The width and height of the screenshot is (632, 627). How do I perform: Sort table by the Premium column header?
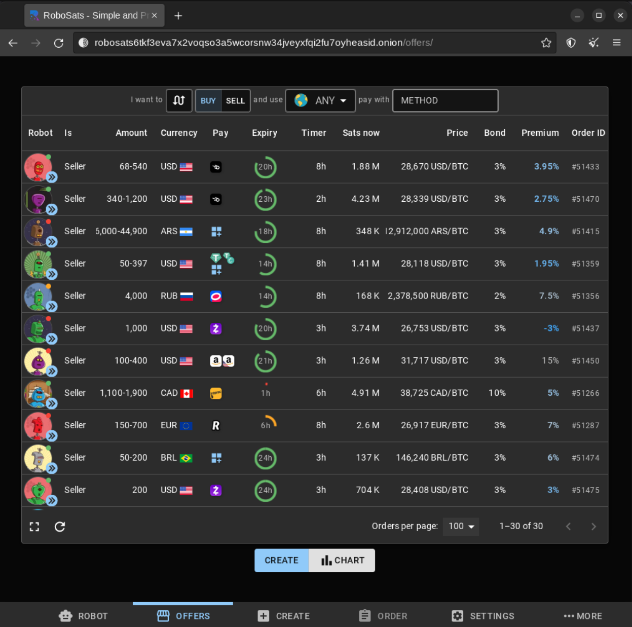540,133
